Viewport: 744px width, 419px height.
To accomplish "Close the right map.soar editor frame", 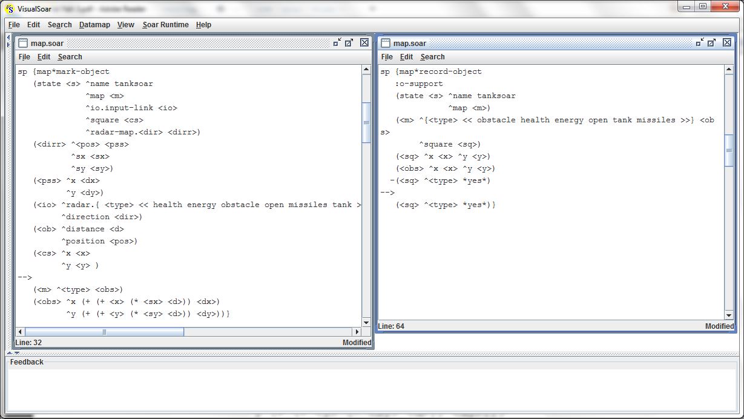I will tap(728, 42).
